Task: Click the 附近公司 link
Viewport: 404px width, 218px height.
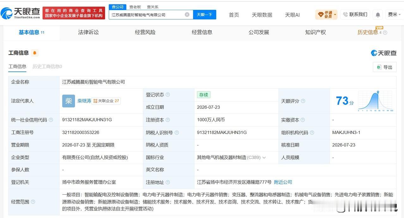Action: pyautogui.click(x=283, y=182)
